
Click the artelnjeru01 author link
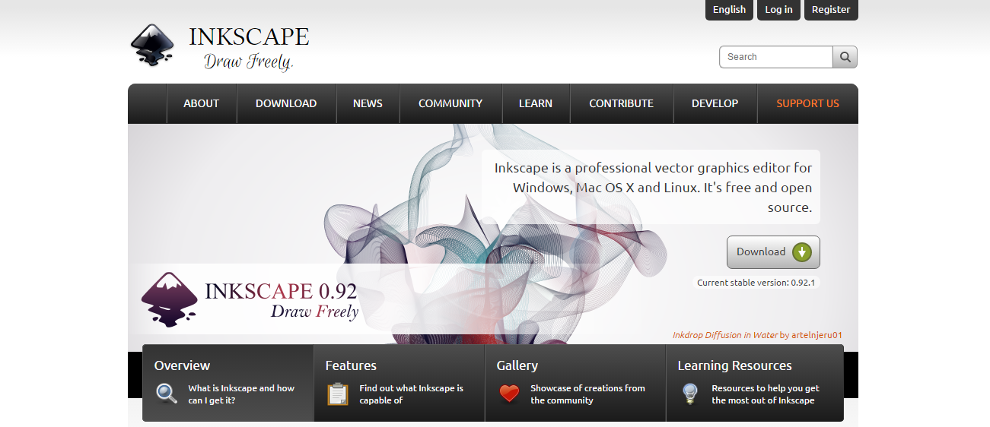click(817, 335)
